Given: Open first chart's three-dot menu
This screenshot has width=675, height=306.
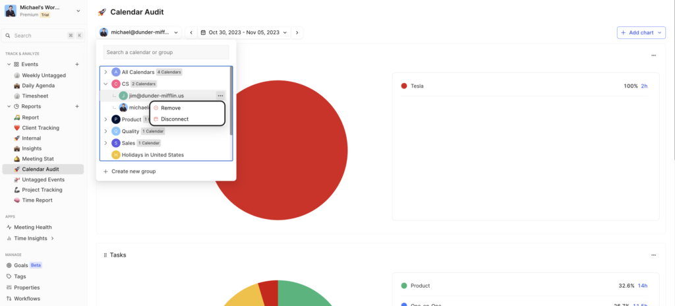Looking at the screenshot, I should click(653, 55).
